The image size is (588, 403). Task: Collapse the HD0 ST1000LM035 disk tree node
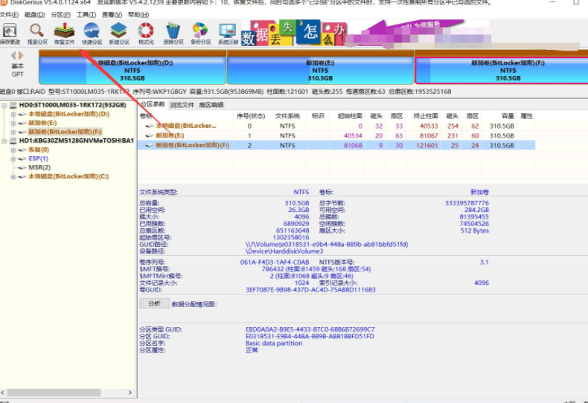click(4, 106)
